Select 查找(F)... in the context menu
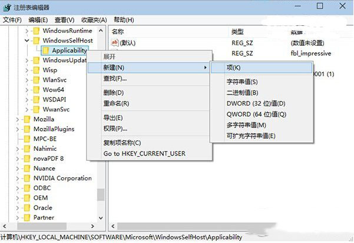The width and height of the screenshot is (354, 243). (x=149, y=79)
